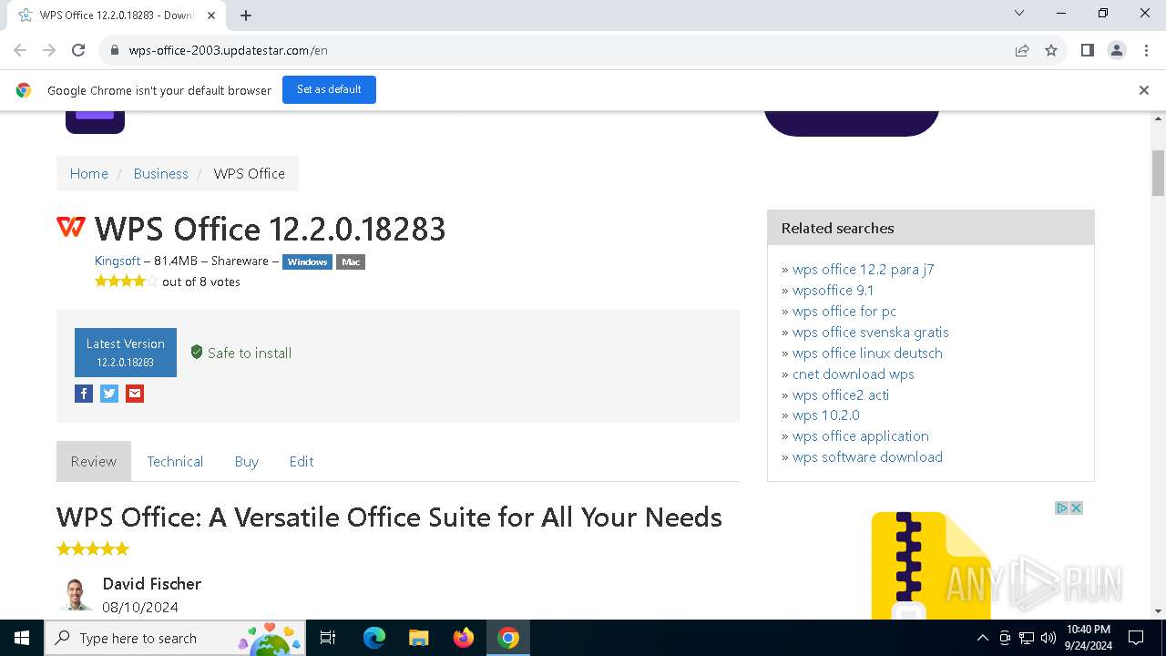
Task: Click the Safe to install shield icon
Action: click(197, 352)
